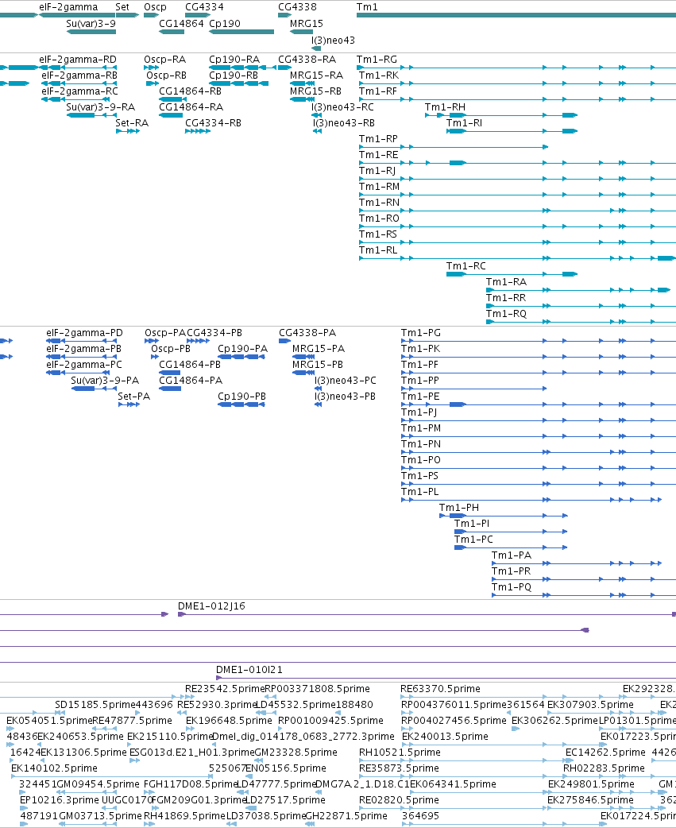Click protein CG4338-PA
Viewport: 676px width, 828px height.
[x=307, y=333]
